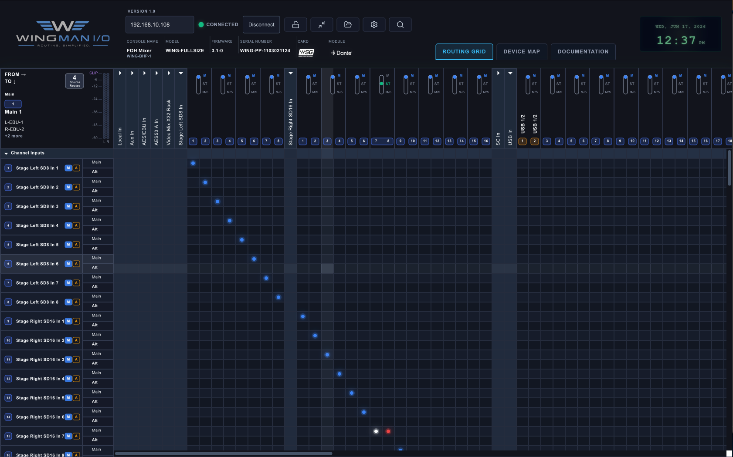Viewport: 733px width, 457px height.
Task: Open the Device Map tab
Action: point(522,51)
